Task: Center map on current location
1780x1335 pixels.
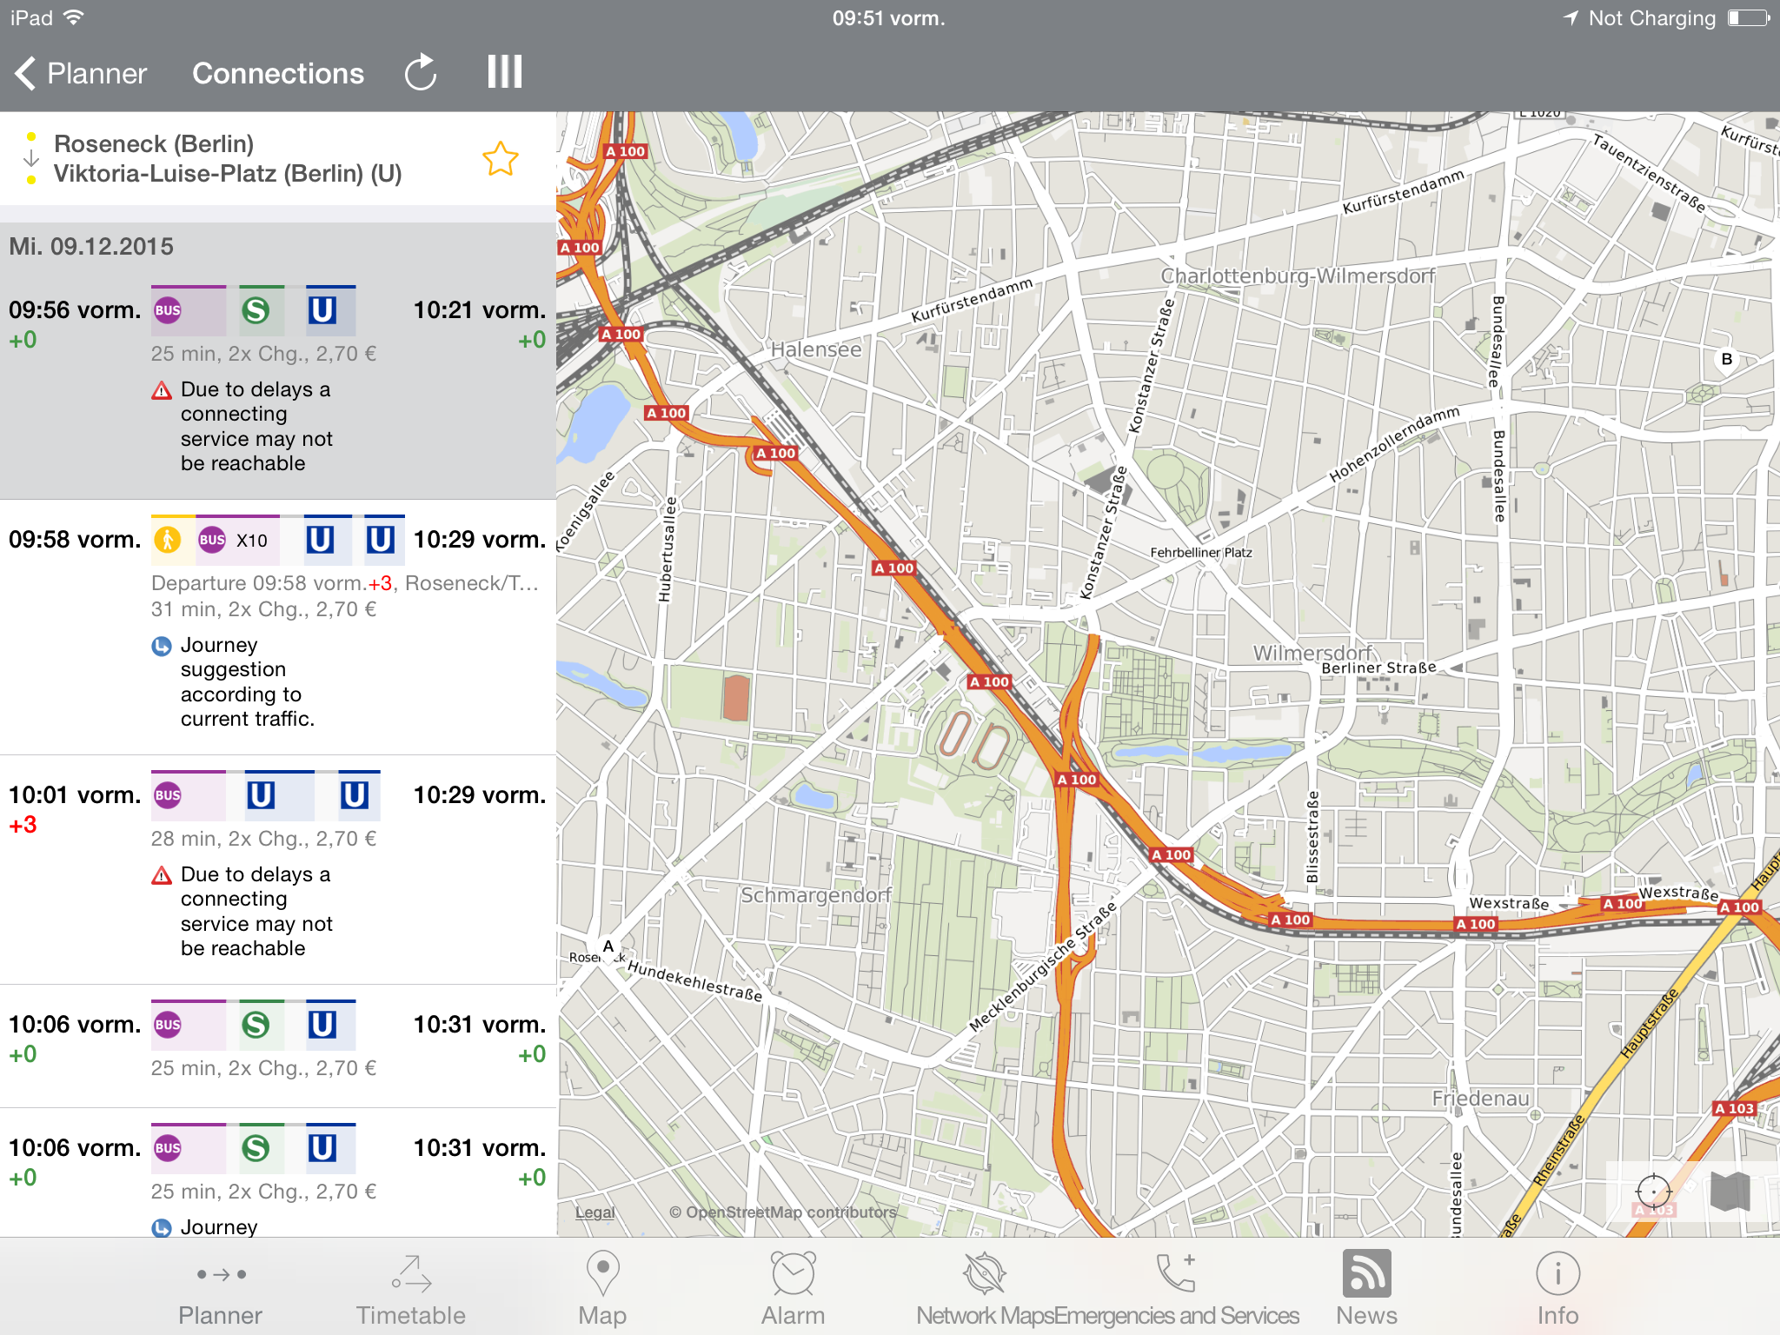Action: point(1653,1191)
